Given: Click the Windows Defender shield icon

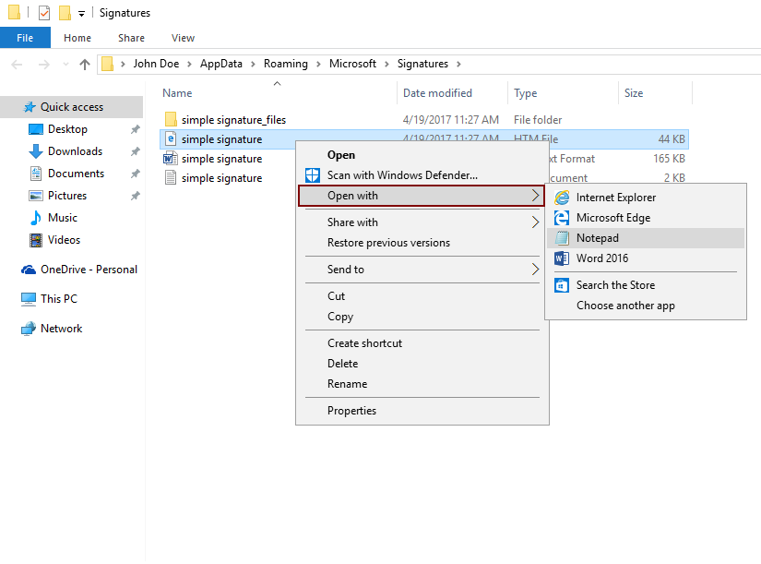Looking at the screenshot, I should pos(313,175).
